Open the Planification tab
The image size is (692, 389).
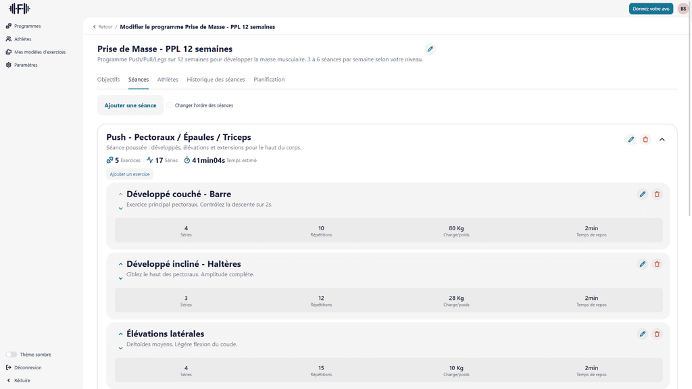pyautogui.click(x=269, y=80)
